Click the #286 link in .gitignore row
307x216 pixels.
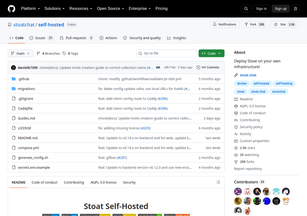[x=163, y=99]
